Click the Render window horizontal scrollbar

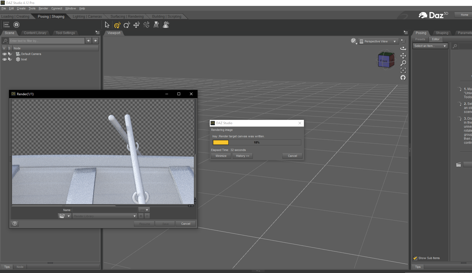[63, 206]
